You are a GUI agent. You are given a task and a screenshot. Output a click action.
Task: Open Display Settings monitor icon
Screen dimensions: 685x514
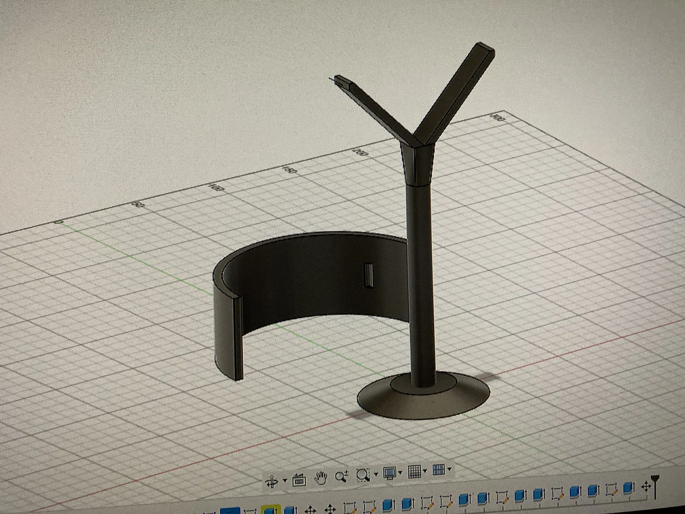[390, 473]
